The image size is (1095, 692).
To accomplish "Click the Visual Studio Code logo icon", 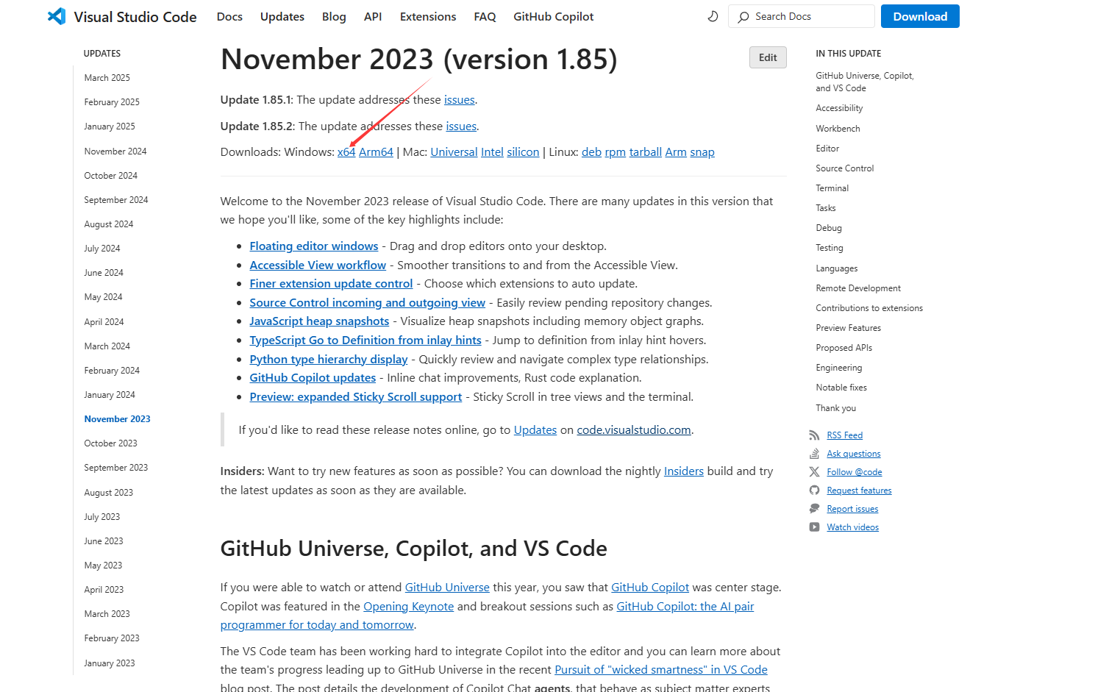I will coord(57,16).
